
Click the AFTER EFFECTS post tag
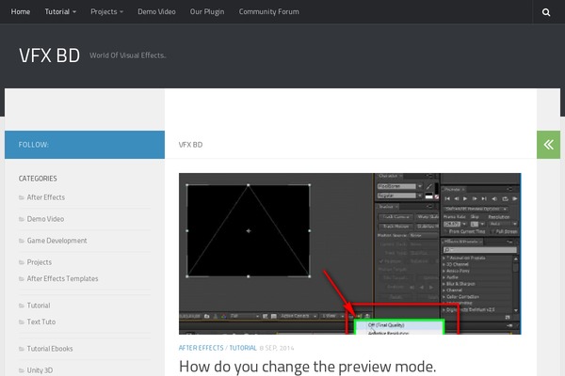(202, 348)
